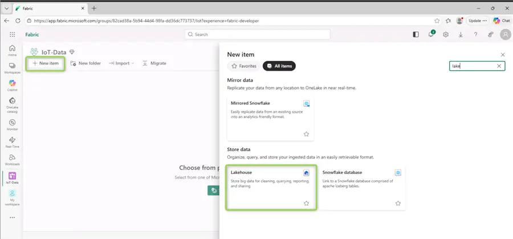This screenshot has width=513, height=239.
Task: Click the IoT-Data workspace title
Action: (54, 52)
